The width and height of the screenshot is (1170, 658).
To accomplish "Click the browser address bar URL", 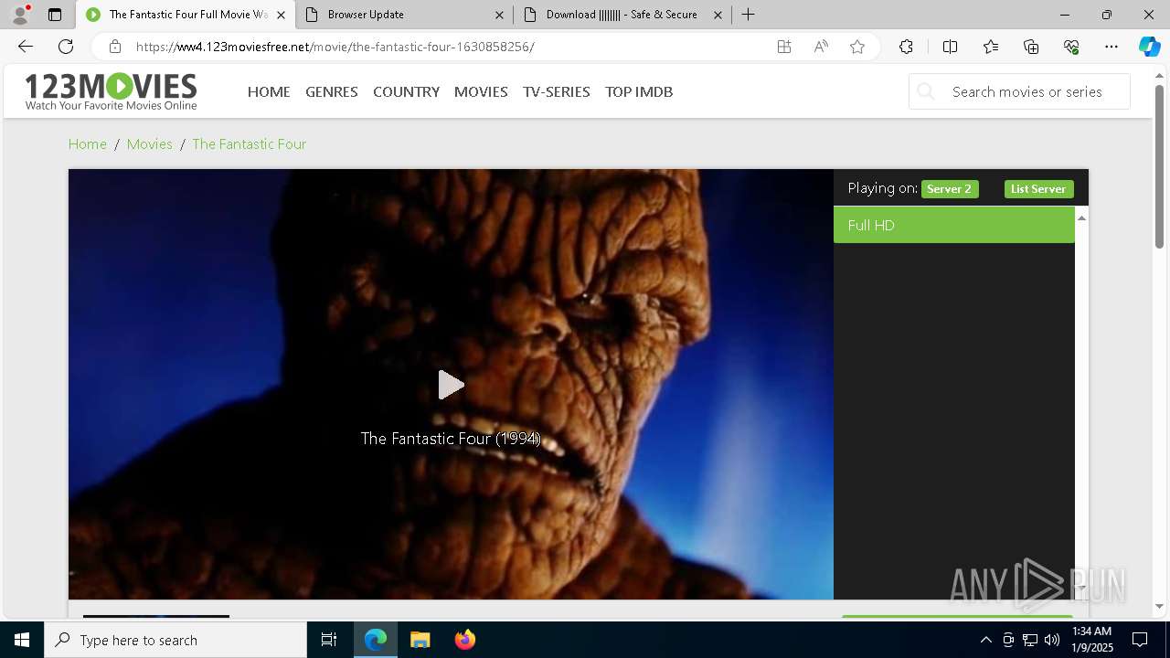I will (x=335, y=47).
